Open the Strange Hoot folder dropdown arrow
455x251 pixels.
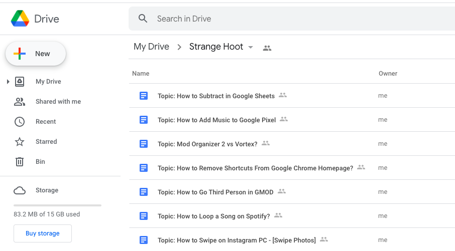[251, 47]
